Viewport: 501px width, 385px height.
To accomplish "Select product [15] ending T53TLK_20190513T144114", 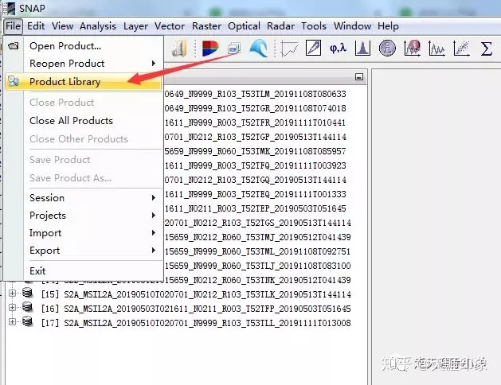I will 196,294.
